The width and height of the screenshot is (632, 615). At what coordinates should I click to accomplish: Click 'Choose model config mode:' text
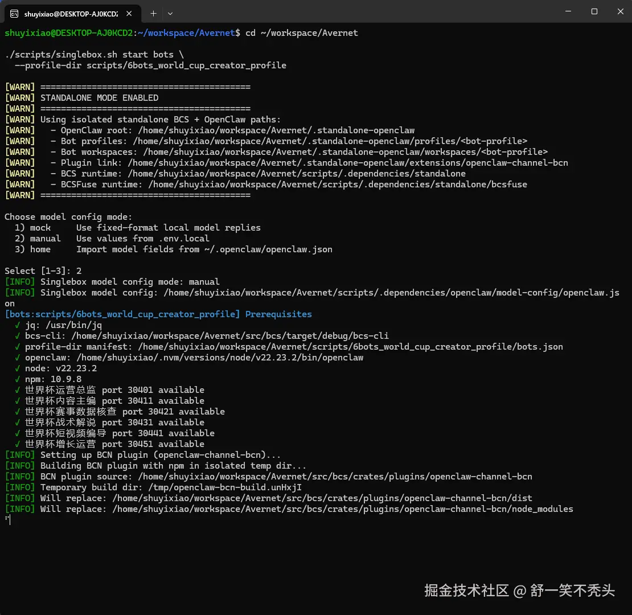(68, 217)
